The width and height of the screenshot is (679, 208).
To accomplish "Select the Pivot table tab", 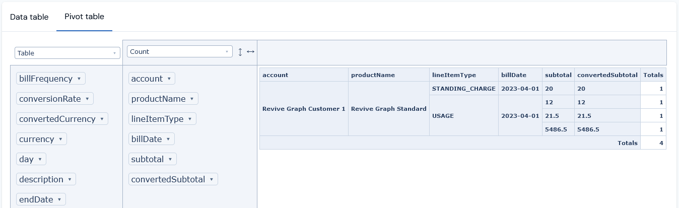I will tap(84, 17).
